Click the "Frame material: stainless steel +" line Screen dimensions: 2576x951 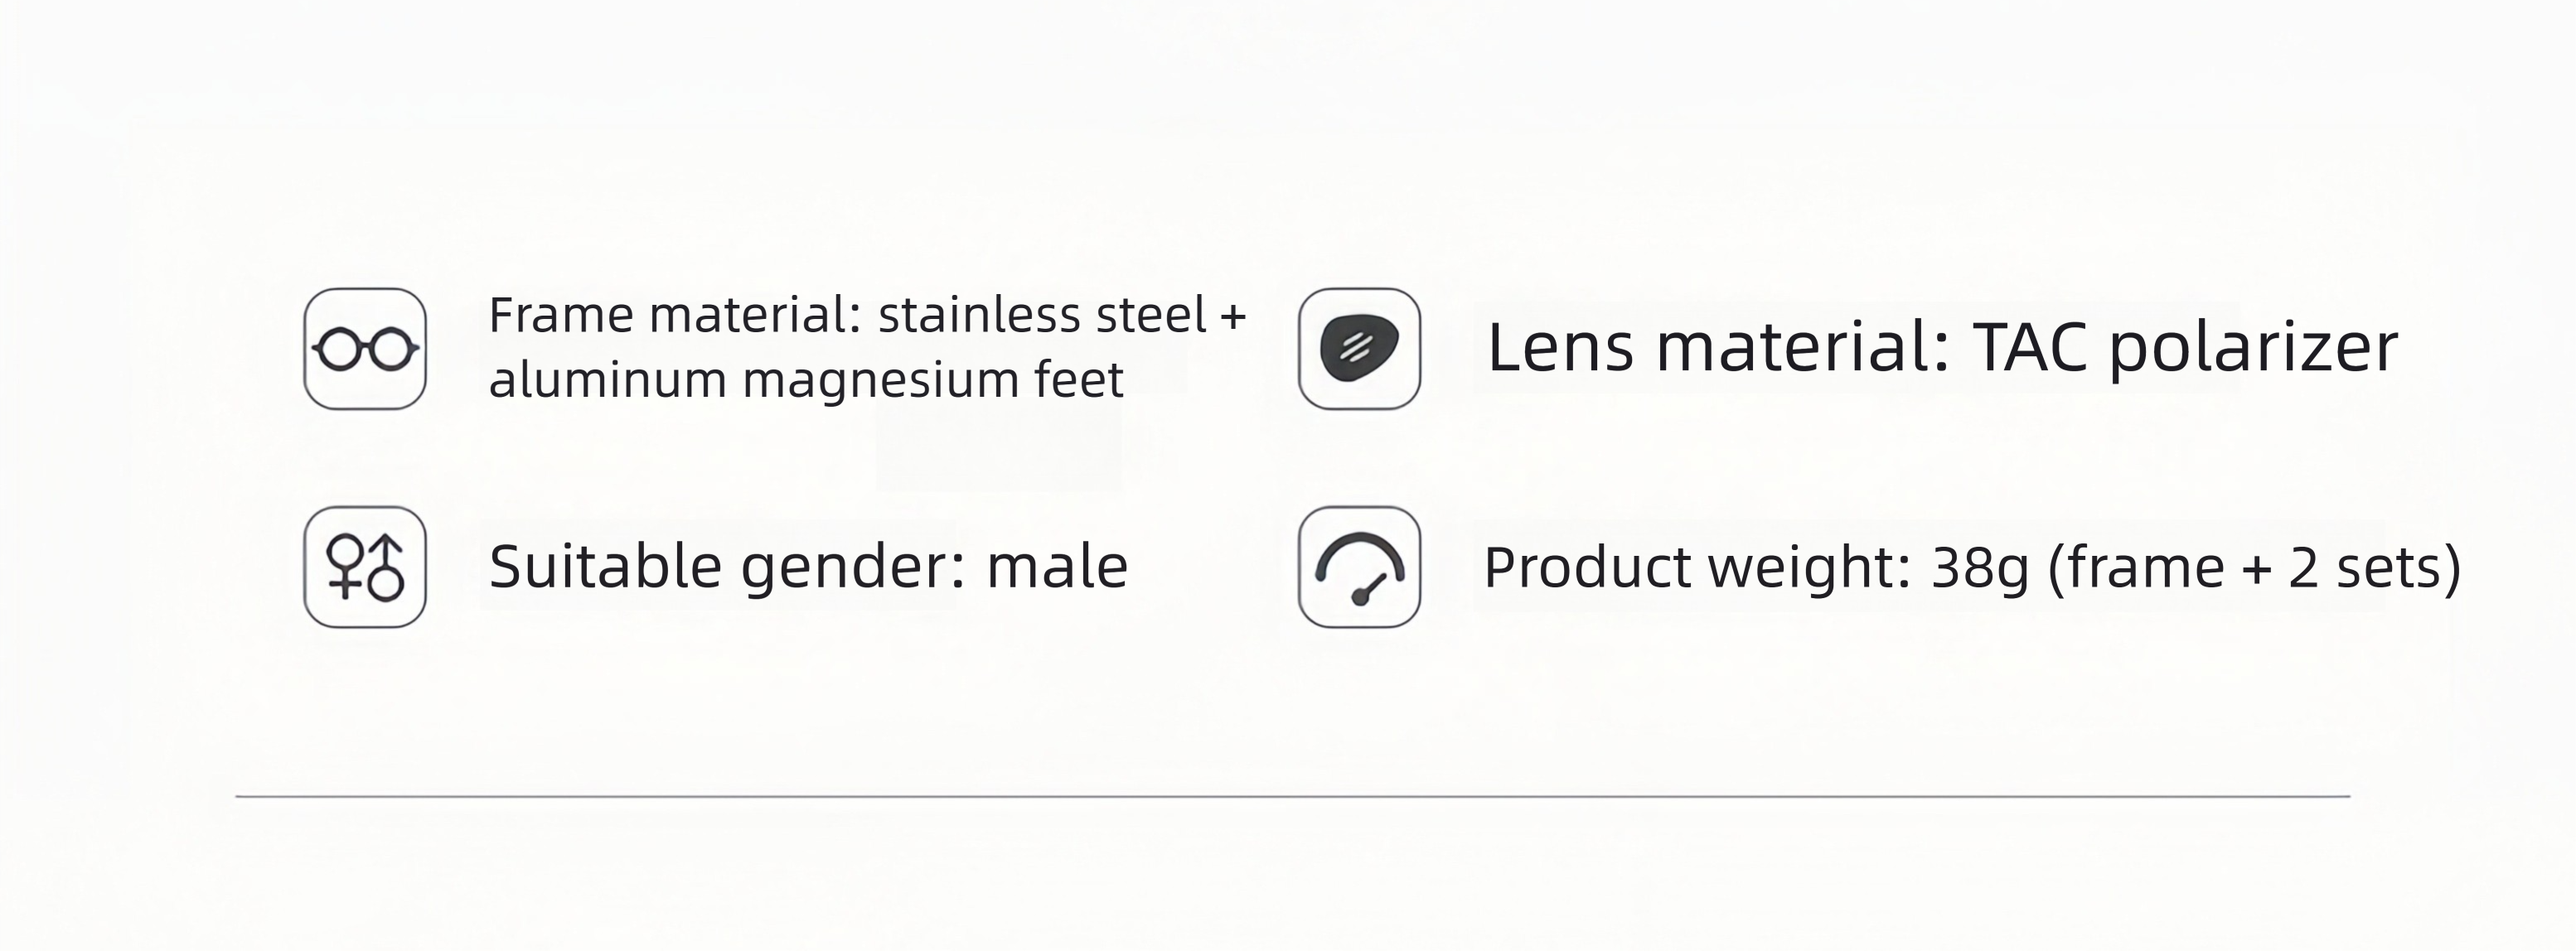pos(868,315)
